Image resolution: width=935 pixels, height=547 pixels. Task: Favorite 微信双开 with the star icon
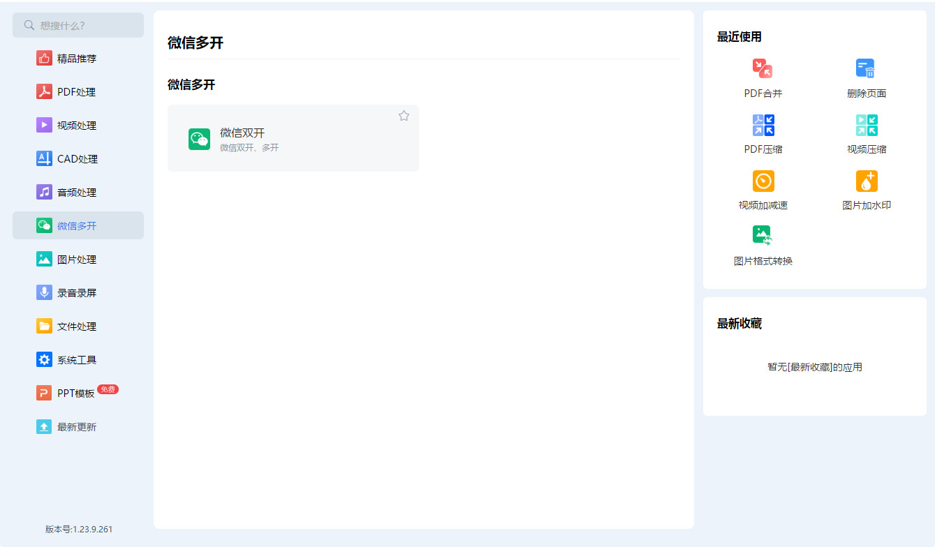pos(404,116)
